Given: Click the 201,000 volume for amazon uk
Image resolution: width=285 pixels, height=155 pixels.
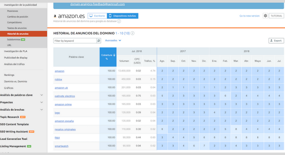Looking at the screenshot, I should 126,87.
